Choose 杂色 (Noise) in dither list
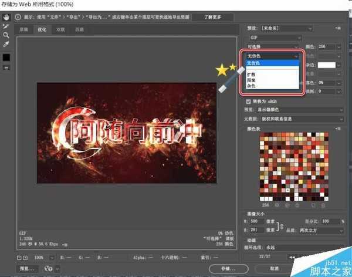Image resolution: width=352 pixels, height=277 pixels. (251, 86)
